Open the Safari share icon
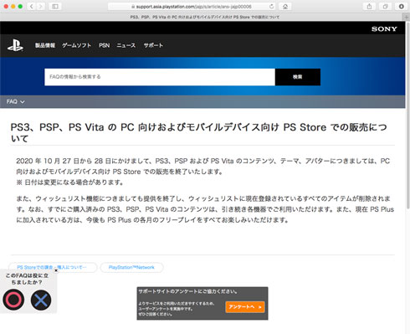Screen dimensions: 410x334 point(369,6)
